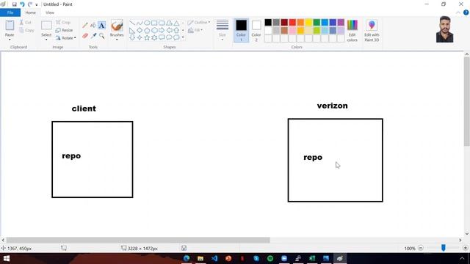
Task: Choose the Line shape
Action: click(x=132, y=23)
